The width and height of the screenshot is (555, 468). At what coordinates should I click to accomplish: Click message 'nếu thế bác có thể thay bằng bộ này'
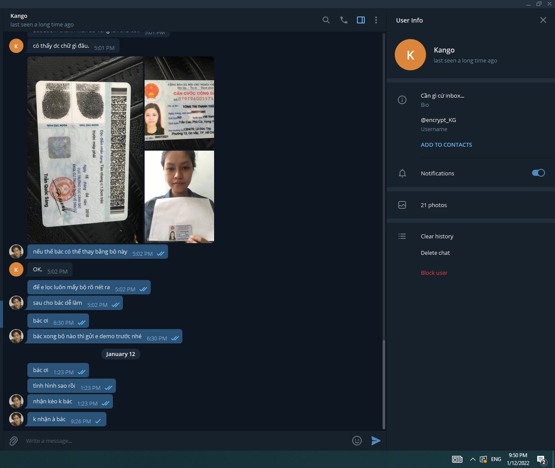(98, 252)
